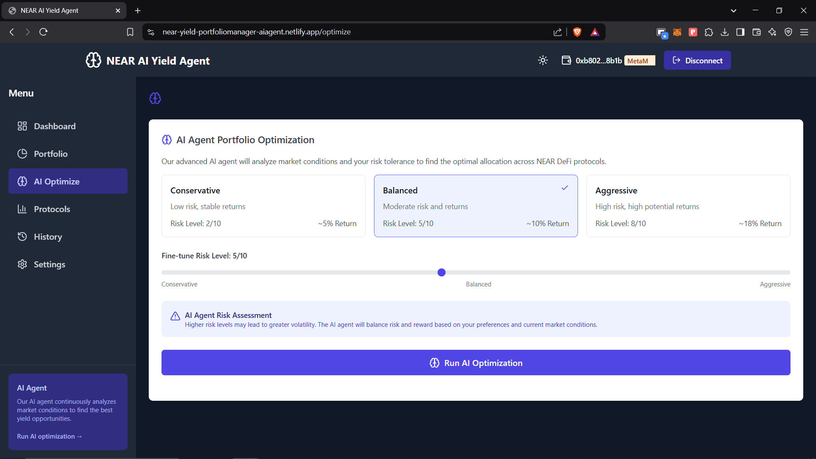Viewport: 816px width, 459px height.
Task: Select the Conservative risk profile card
Action: [263, 206]
